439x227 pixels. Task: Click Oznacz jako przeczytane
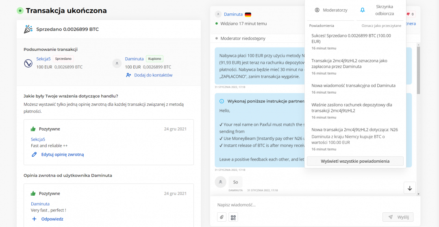point(381,26)
